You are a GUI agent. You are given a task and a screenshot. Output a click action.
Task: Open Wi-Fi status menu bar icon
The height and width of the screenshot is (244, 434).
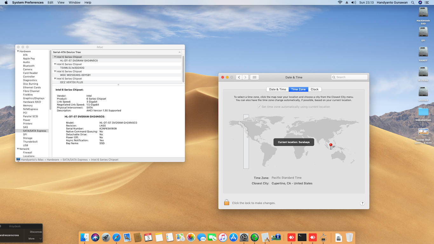coord(340,3)
